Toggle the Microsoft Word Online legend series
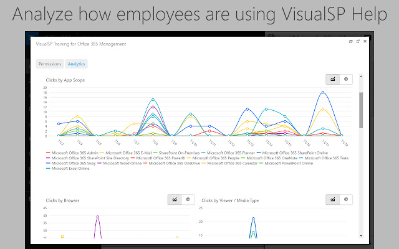The image size is (399, 249). point(119,163)
